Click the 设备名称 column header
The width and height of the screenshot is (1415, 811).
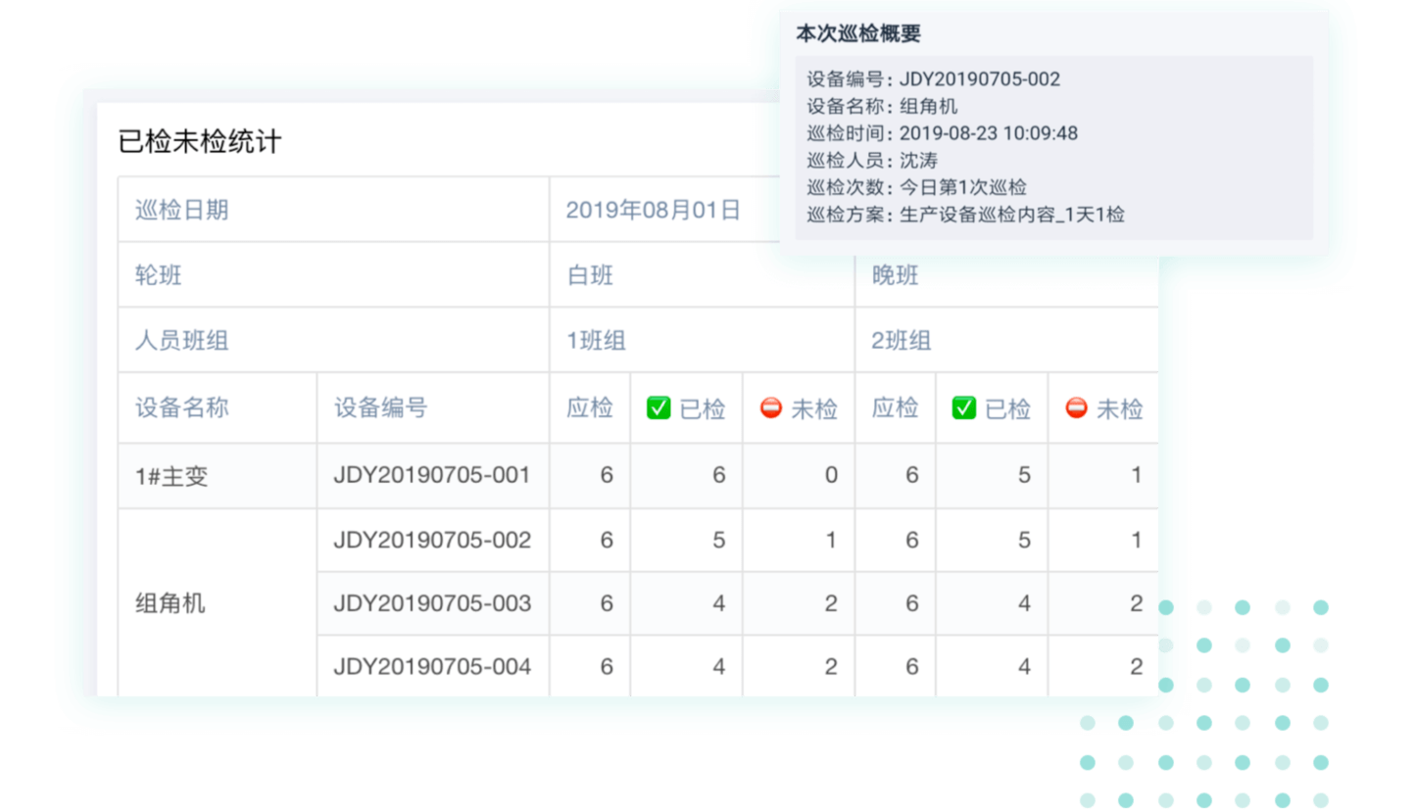[182, 407]
